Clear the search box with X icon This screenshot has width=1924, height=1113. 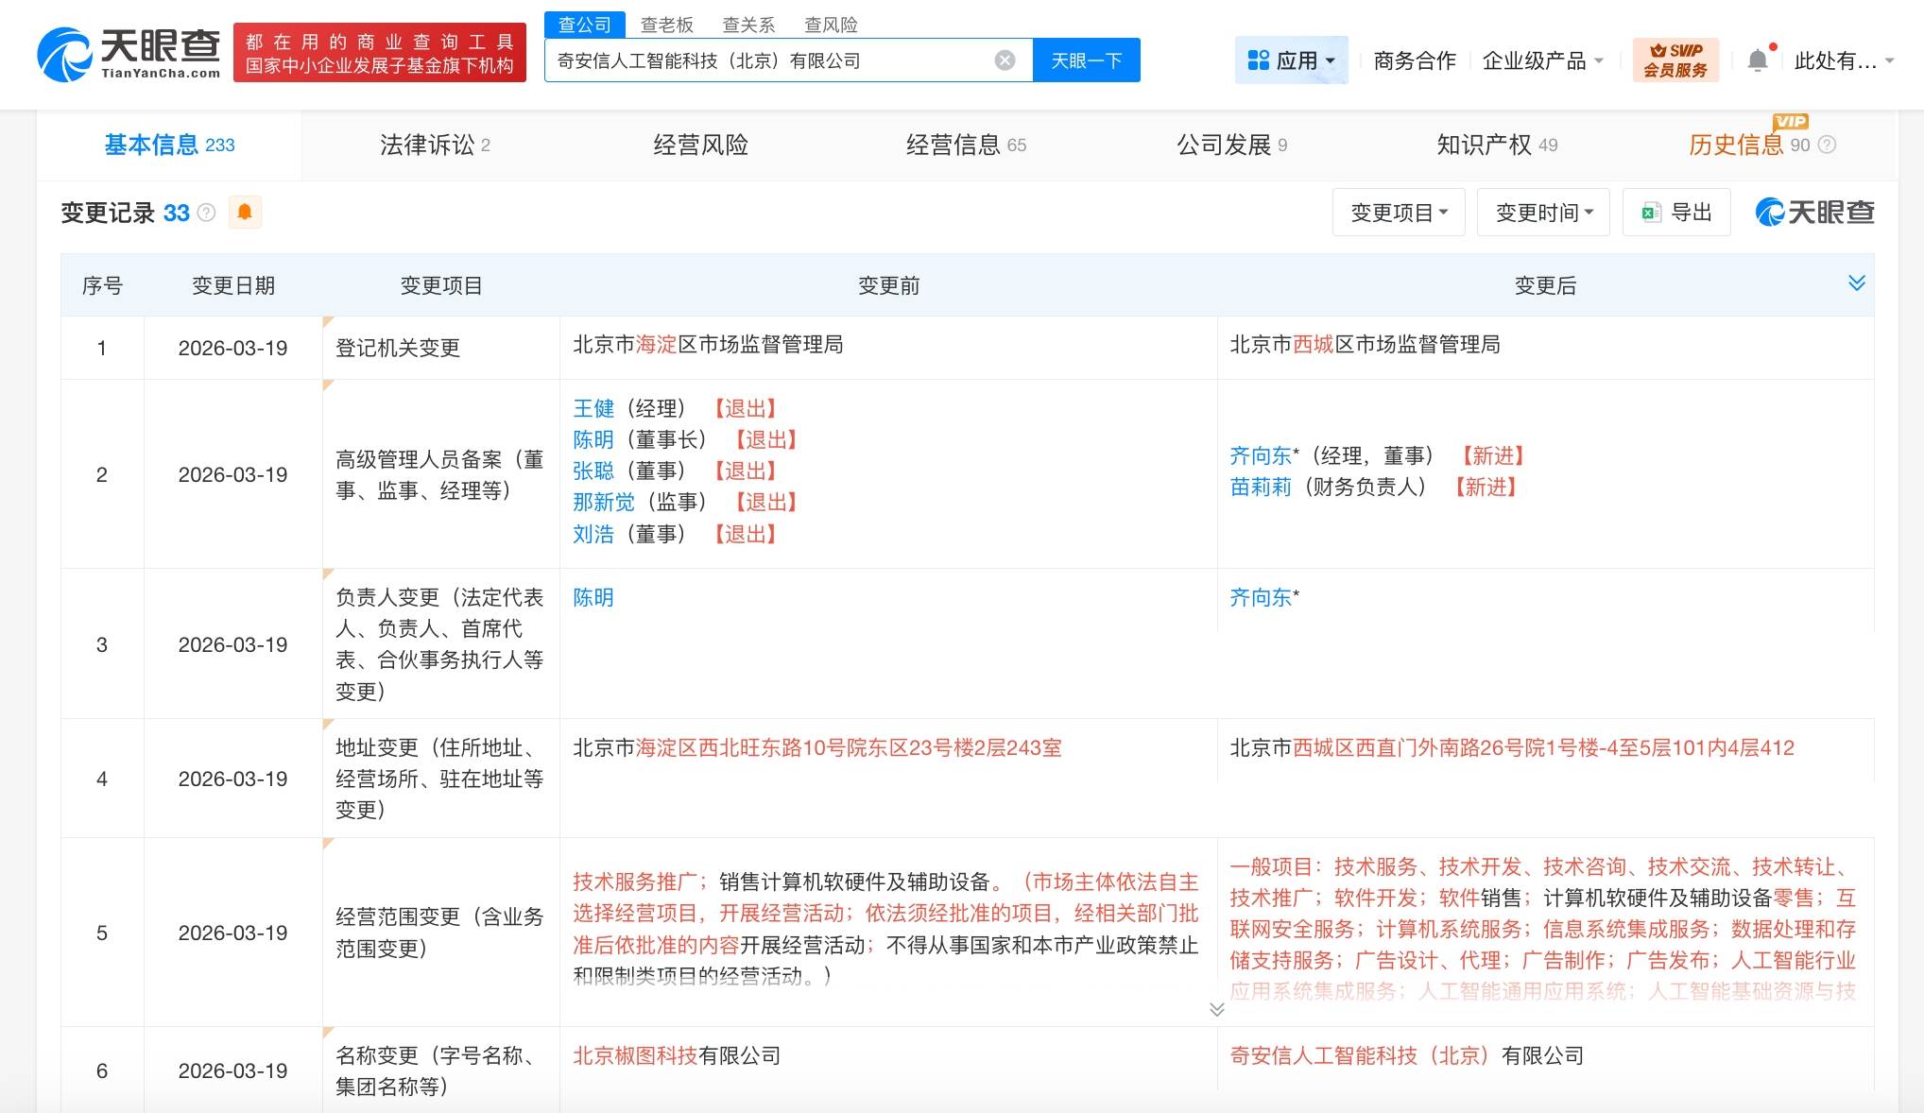click(x=1005, y=60)
